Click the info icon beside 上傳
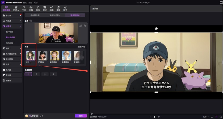223x119 pixels. point(31,21)
